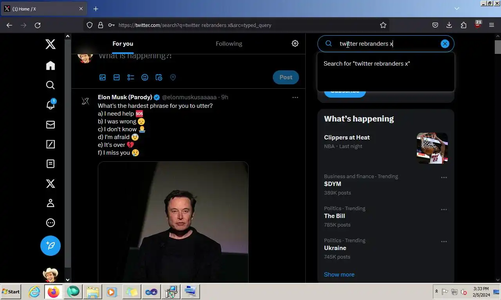This screenshot has width=501, height=300.
Task: Tag location pin icon in composer
Action: 173,77
